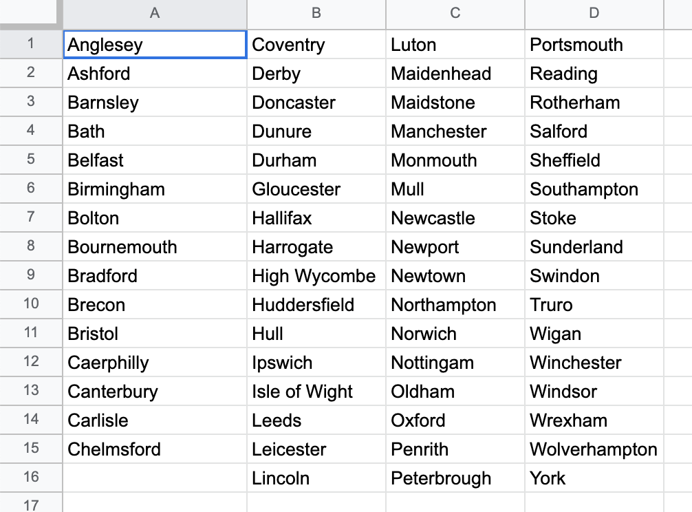
Task: Click the cell containing Manchester
Action: point(455,131)
